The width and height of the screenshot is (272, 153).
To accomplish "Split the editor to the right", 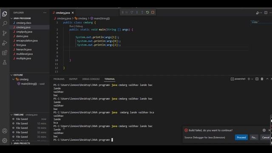I will click(266, 13).
